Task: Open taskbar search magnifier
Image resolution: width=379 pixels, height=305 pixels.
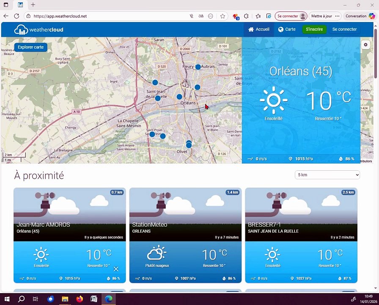Action: [x=21, y=299]
